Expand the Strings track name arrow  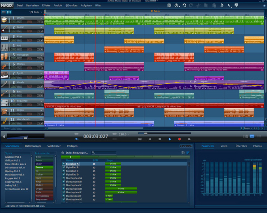41,64
